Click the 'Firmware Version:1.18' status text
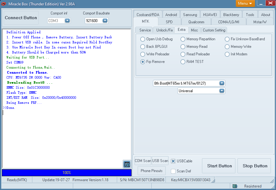The image size is (276, 190). 90,180
